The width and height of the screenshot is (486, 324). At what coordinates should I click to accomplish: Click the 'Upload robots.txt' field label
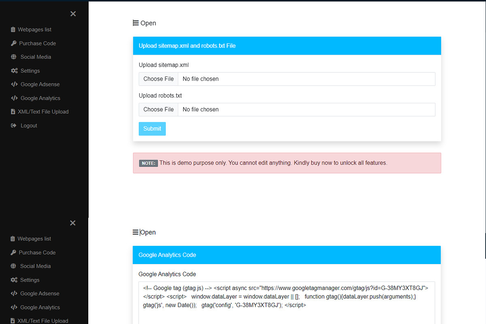pos(160,96)
